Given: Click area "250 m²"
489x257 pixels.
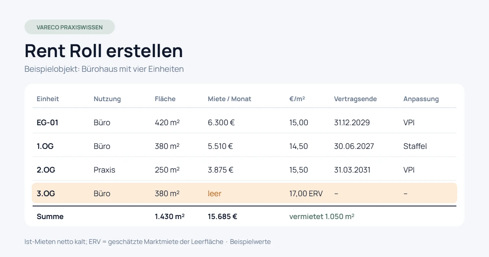Looking at the screenshot, I should point(167,170).
